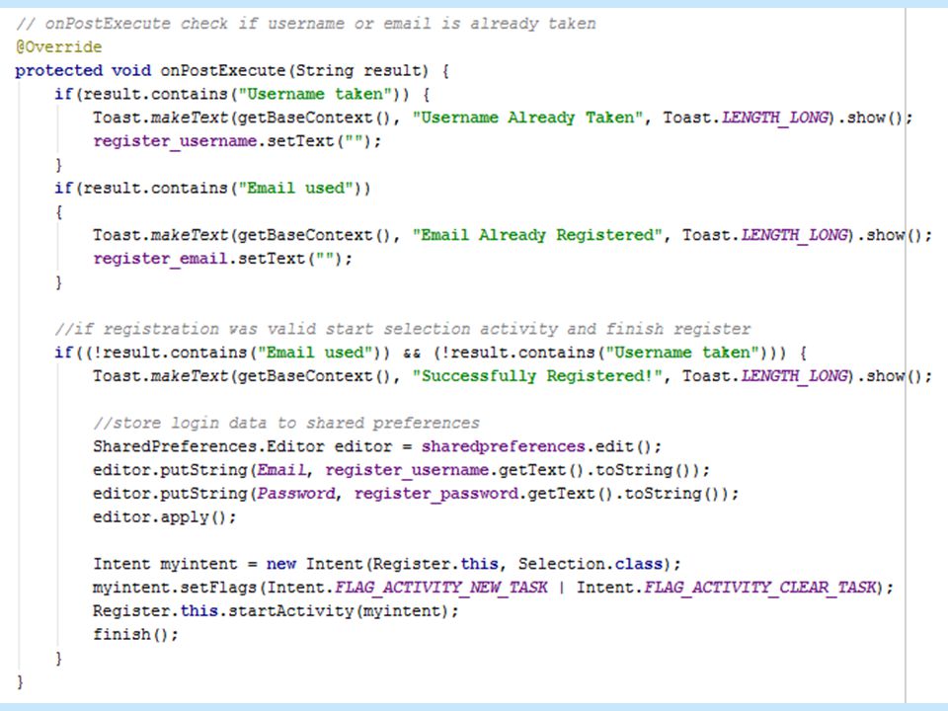Click the "Username Already Taken" toast string
Image resolution: width=948 pixels, height=711 pixels.
click(527, 118)
